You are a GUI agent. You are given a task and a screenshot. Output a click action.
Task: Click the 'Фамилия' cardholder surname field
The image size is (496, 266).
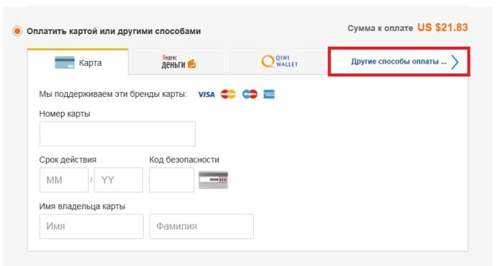click(x=201, y=226)
